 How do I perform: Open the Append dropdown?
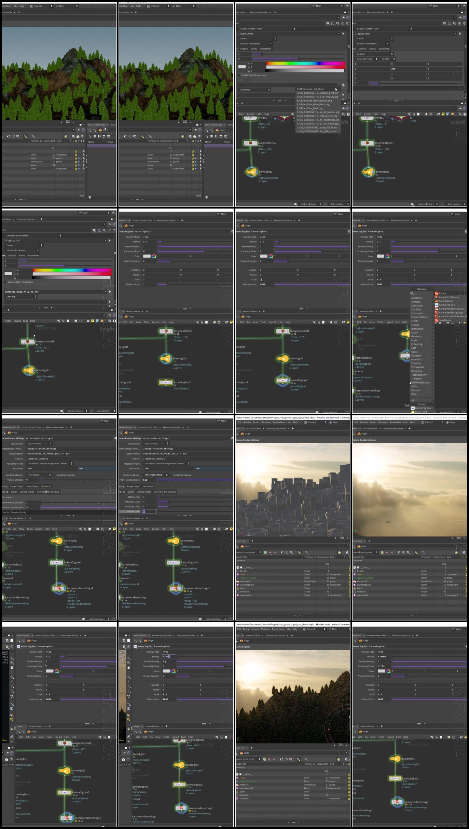click(x=375, y=54)
